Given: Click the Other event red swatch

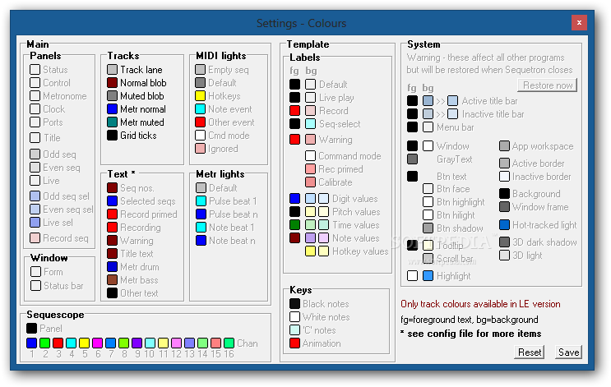Looking at the screenshot, I should (201, 122).
